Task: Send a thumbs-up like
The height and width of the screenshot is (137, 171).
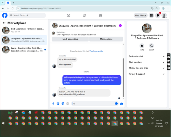Action: tap(122, 103)
